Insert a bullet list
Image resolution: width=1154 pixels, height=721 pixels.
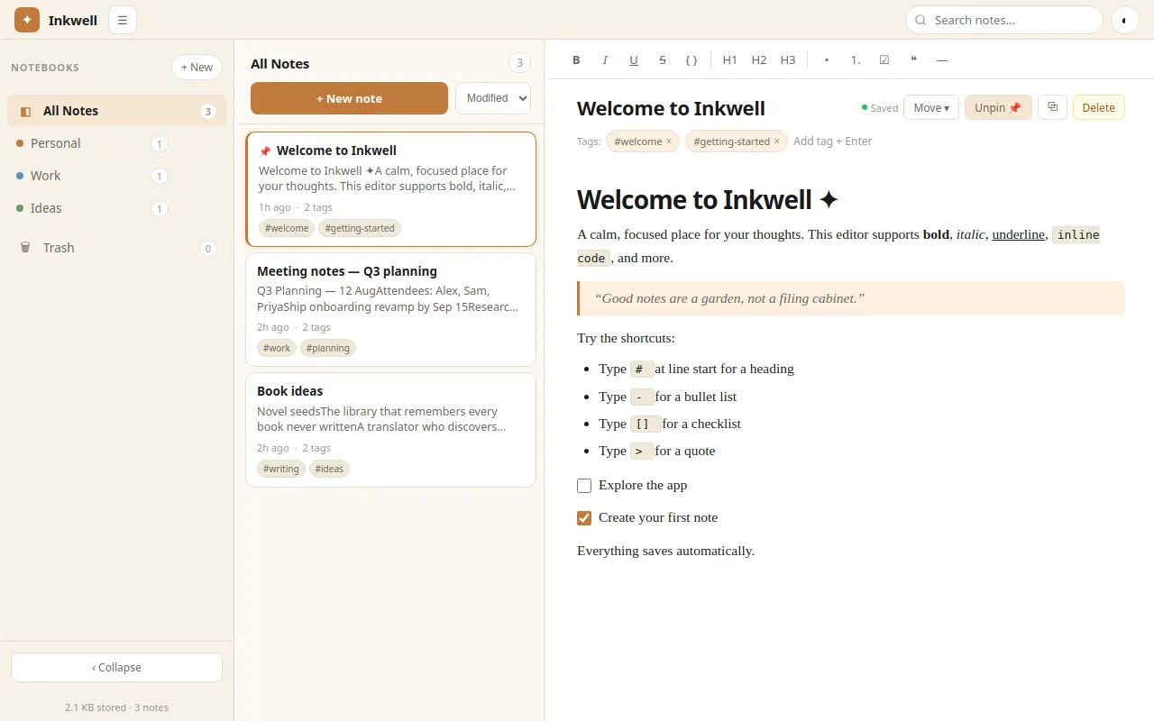(x=827, y=60)
